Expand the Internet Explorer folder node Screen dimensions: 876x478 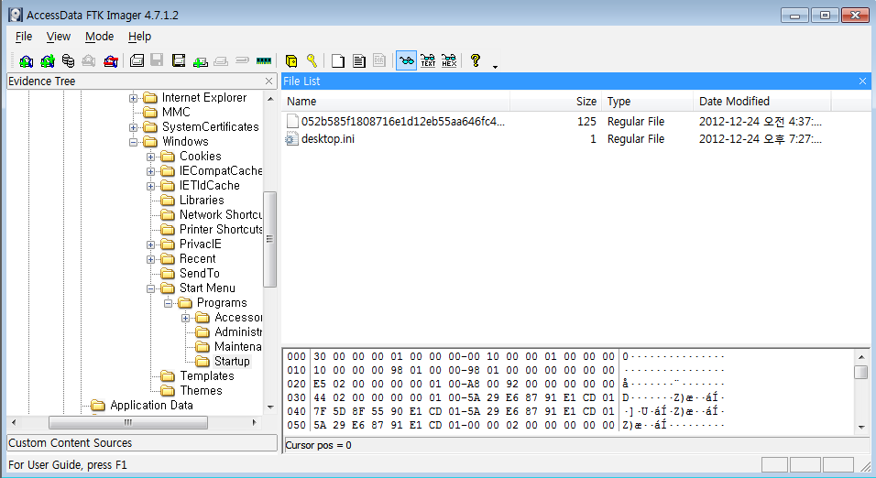tap(133, 98)
